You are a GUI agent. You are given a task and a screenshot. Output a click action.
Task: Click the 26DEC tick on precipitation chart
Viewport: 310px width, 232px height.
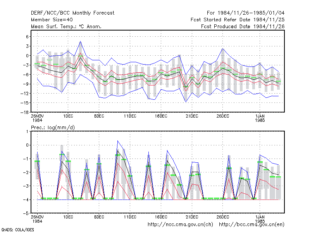[x=222, y=217]
